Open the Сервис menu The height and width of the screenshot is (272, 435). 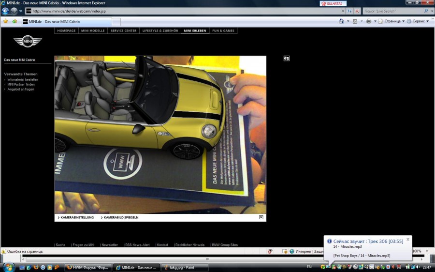point(418,21)
